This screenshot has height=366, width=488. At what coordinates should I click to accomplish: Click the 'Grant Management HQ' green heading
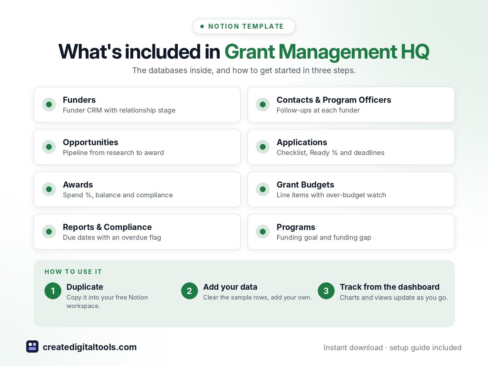coord(327,52)
